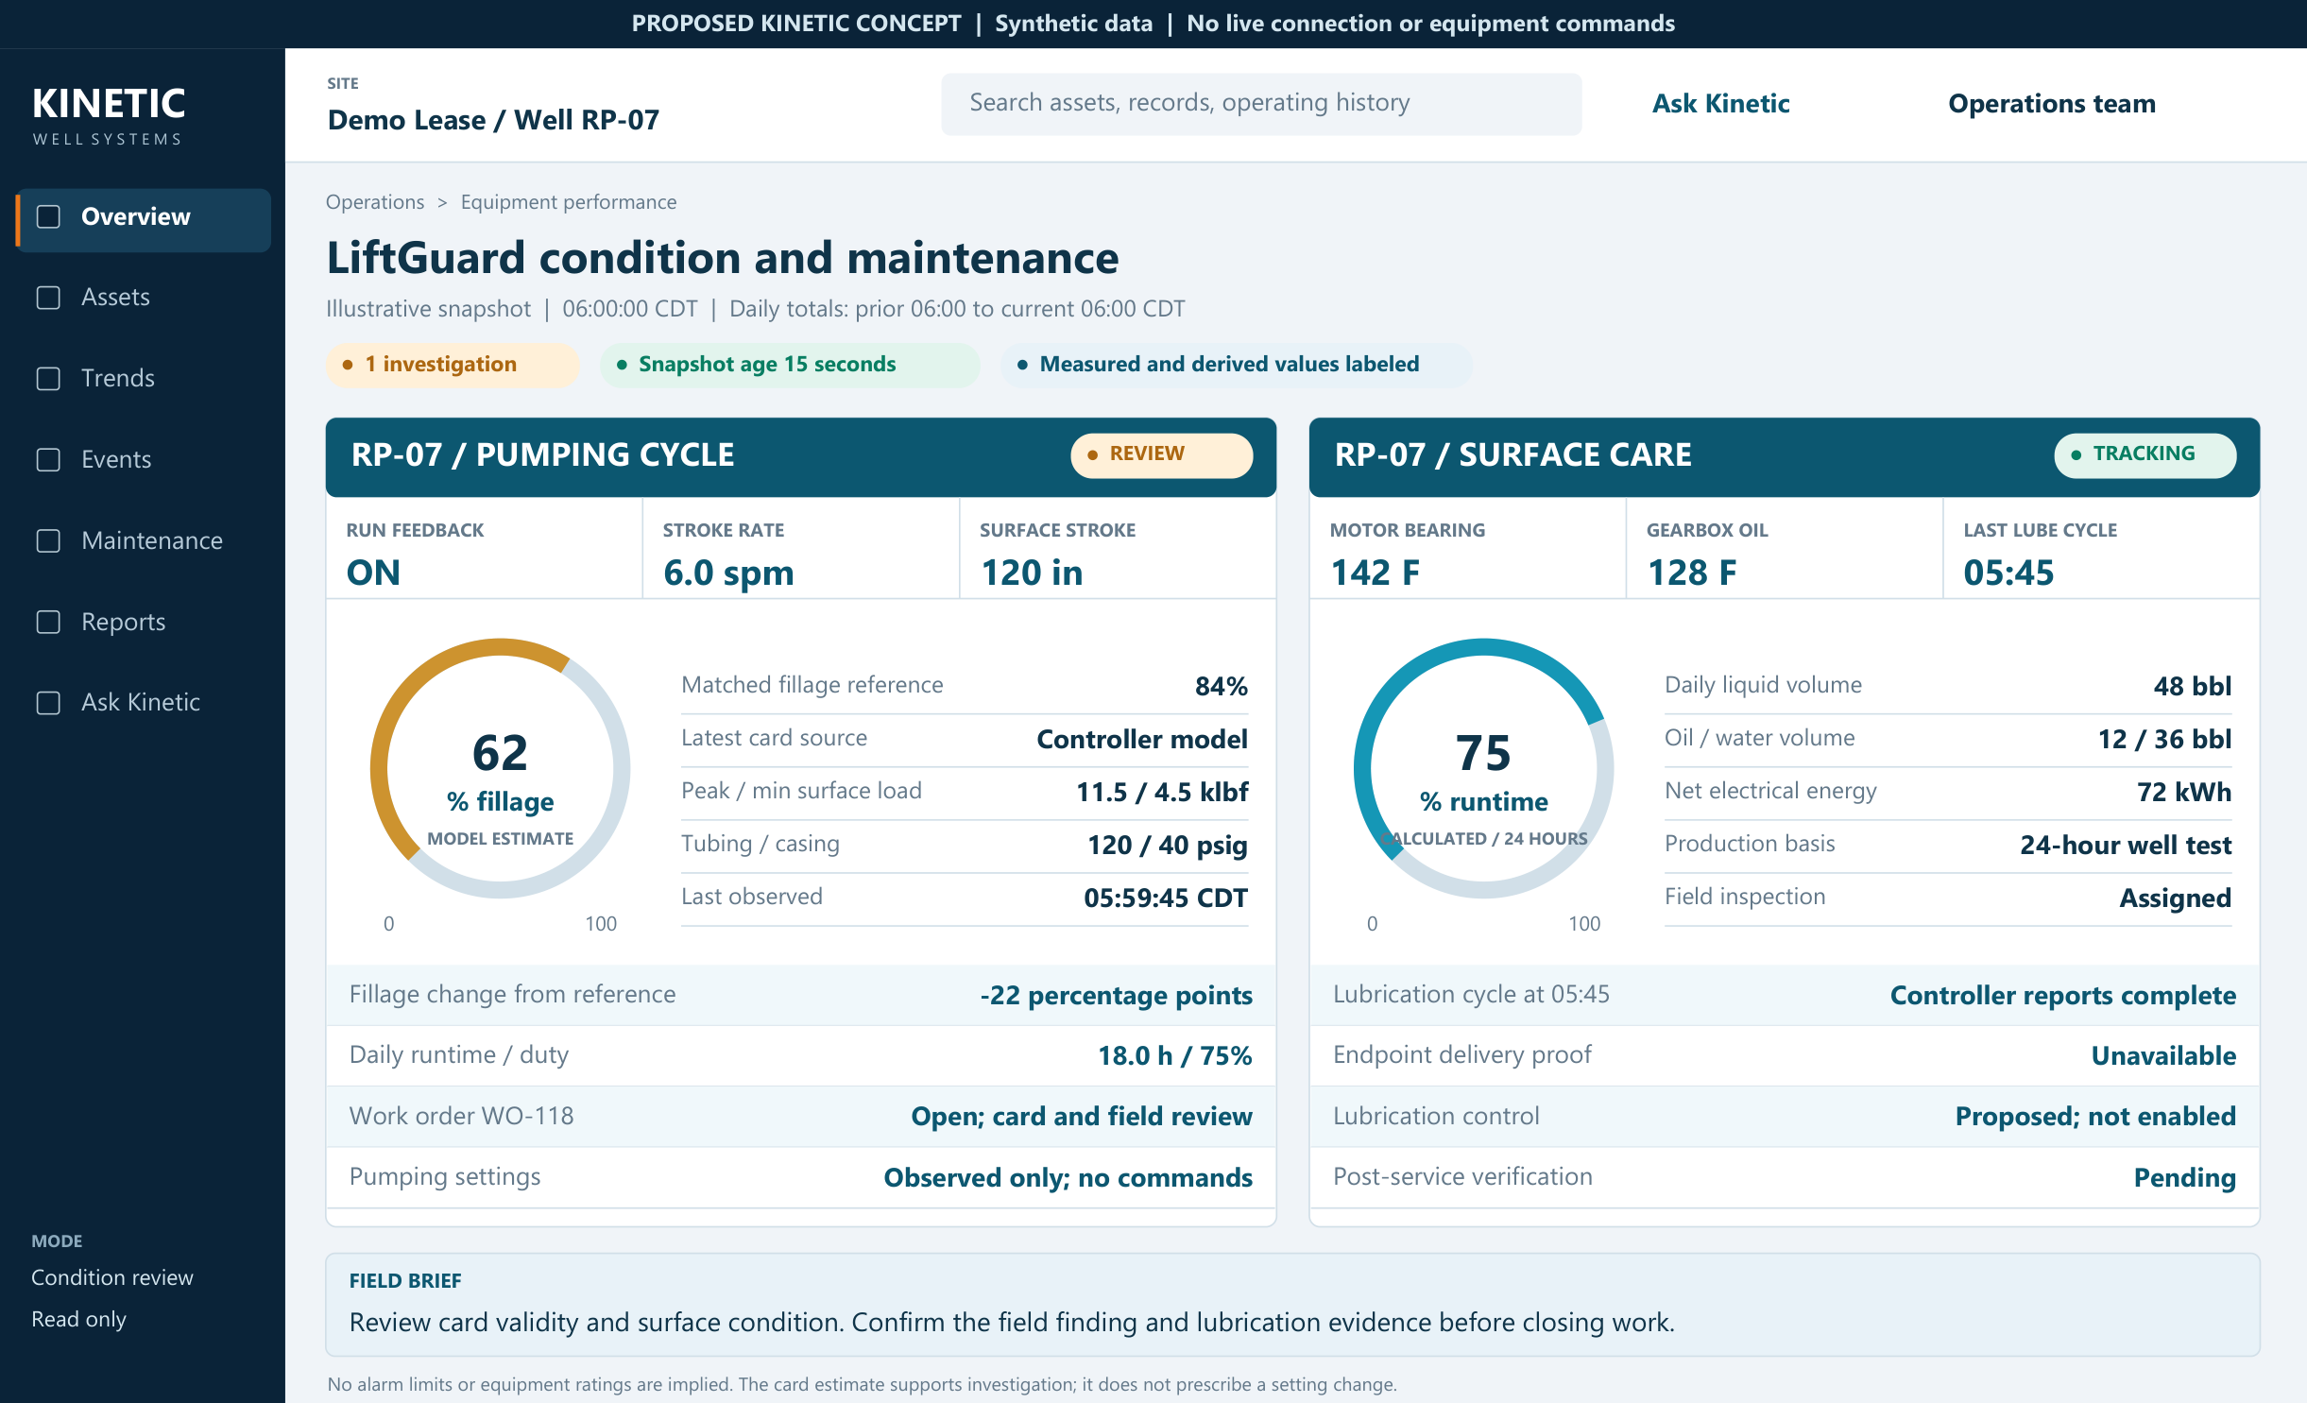This screenshot has width=2307, height=1403.
Task: Click the square icon beside Events
Action: pyautogui.click(x=48, y=460)
